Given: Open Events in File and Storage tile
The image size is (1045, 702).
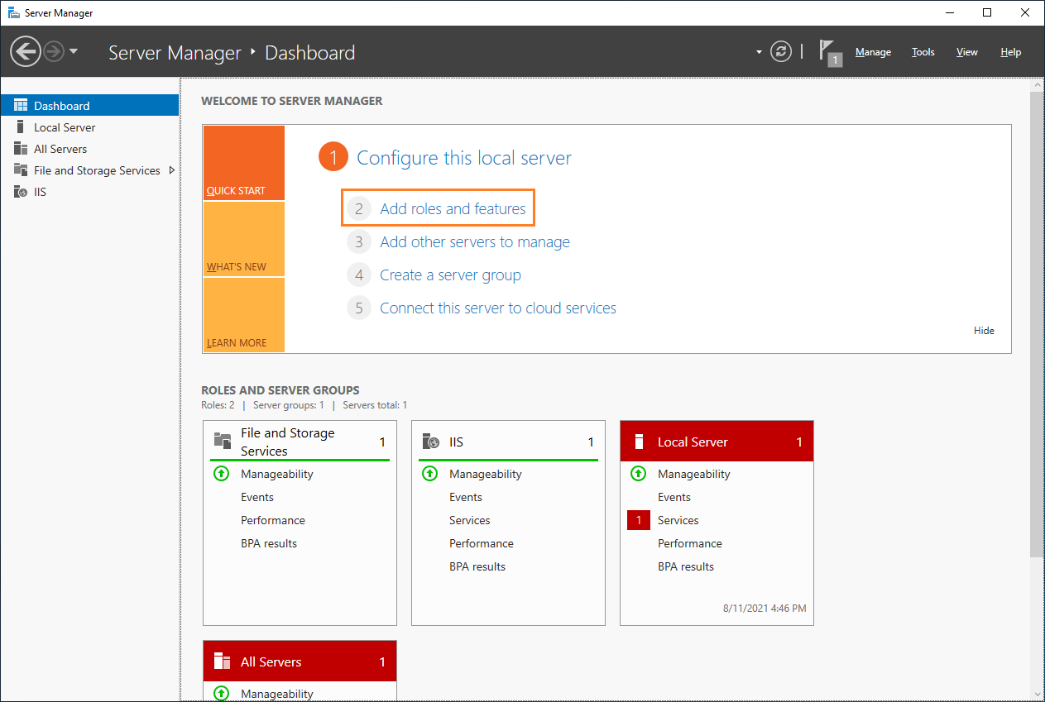Looking at the screenshot, I should point(257,497).
